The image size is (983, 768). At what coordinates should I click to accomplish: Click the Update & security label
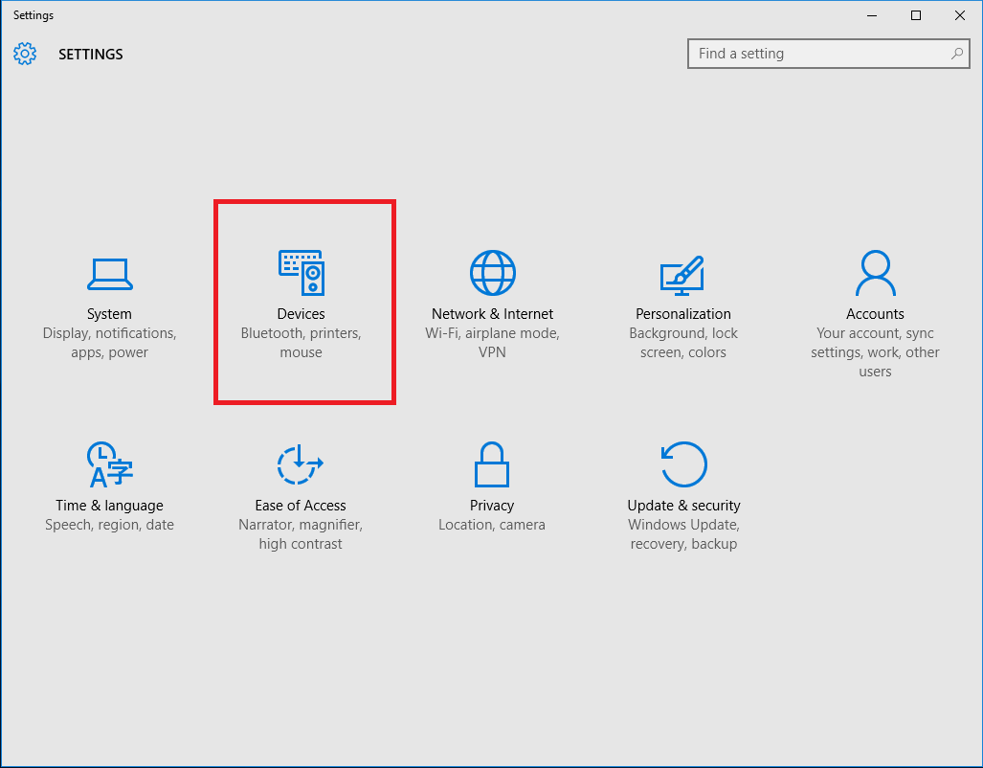pyautogui.click(x=683, y=505)
